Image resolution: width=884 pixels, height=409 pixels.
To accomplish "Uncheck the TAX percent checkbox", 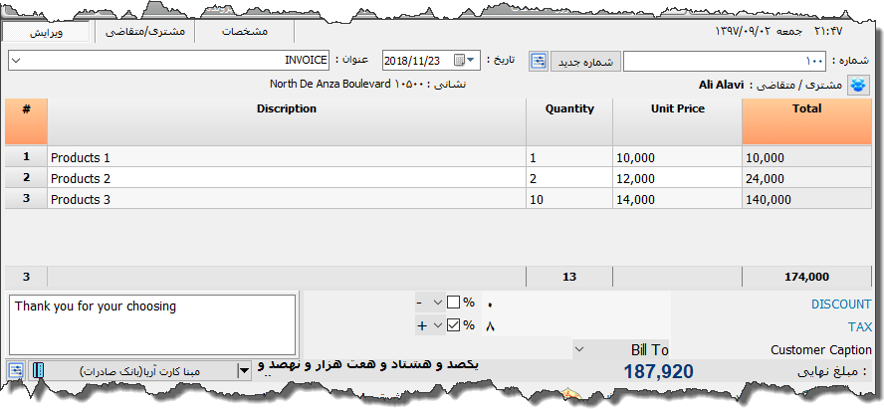I will tap(453, 325).
